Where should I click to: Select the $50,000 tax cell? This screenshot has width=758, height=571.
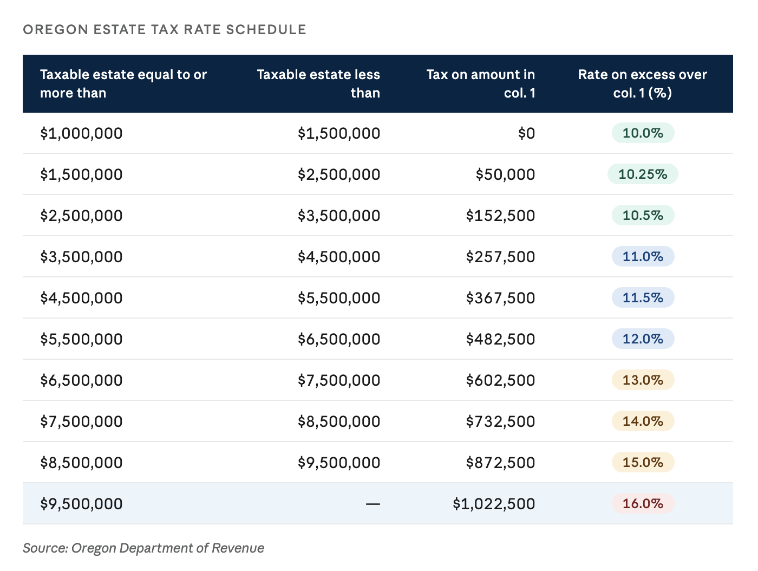tap(505, 174)
